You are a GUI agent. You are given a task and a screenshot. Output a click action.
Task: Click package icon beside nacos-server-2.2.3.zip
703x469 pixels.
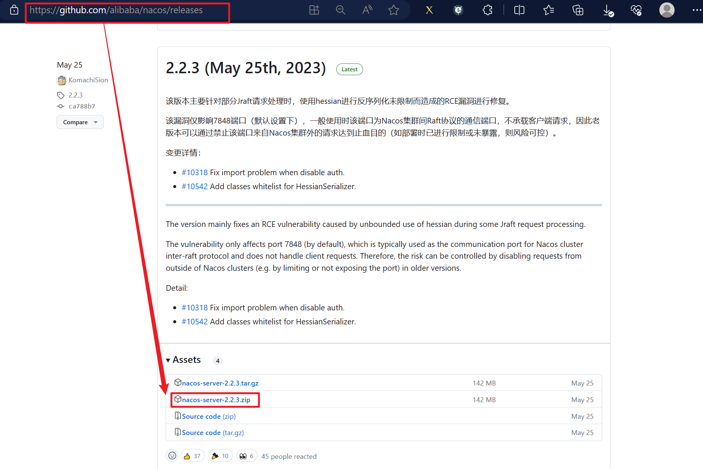(178, 399)
